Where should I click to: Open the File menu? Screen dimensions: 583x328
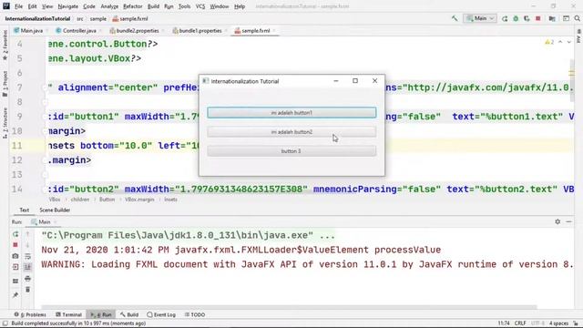[18, 6]
